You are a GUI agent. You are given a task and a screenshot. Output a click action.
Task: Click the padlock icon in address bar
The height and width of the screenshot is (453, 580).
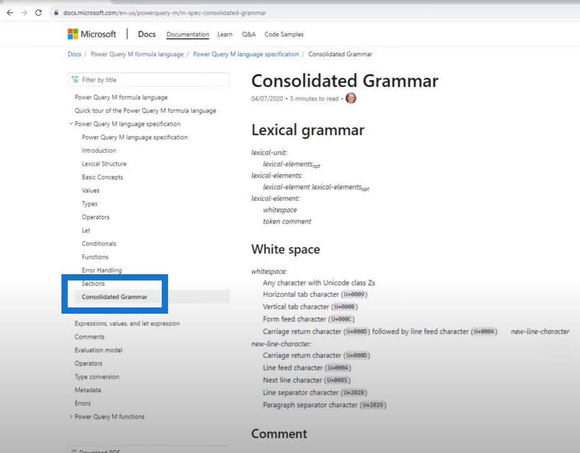coord(56,13)
